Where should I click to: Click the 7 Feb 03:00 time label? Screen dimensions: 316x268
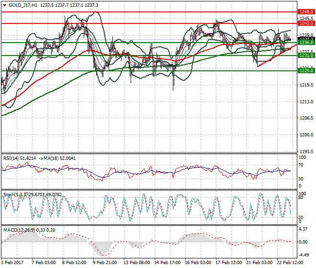coord(44,263)
